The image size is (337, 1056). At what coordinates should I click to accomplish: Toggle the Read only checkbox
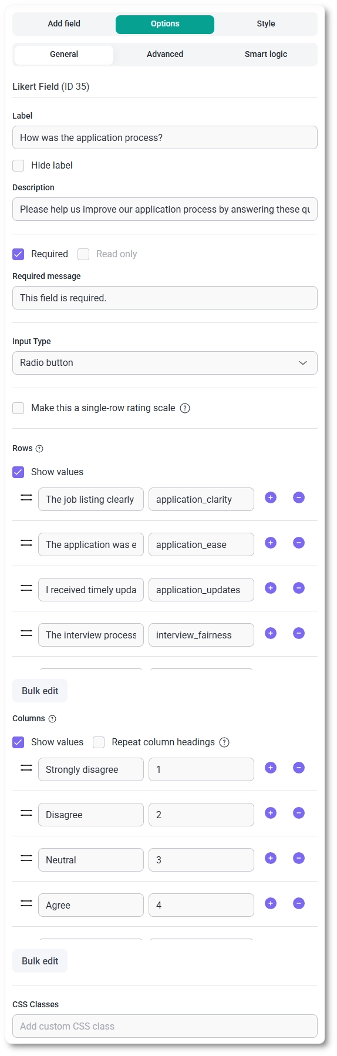click(83, 254)
